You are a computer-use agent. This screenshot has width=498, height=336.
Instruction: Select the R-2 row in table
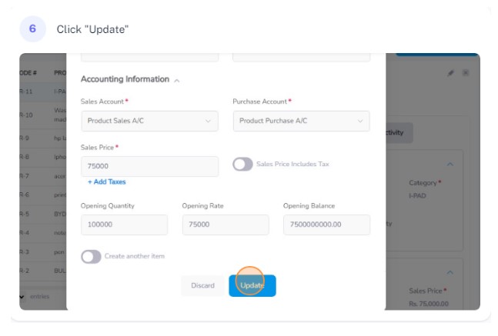click(x=43, y=271)
